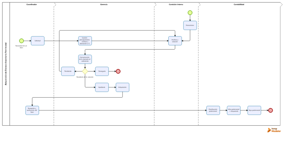Select the Contabilidad lane header
This screenshot has width=284, height=143.
[239, 5]
